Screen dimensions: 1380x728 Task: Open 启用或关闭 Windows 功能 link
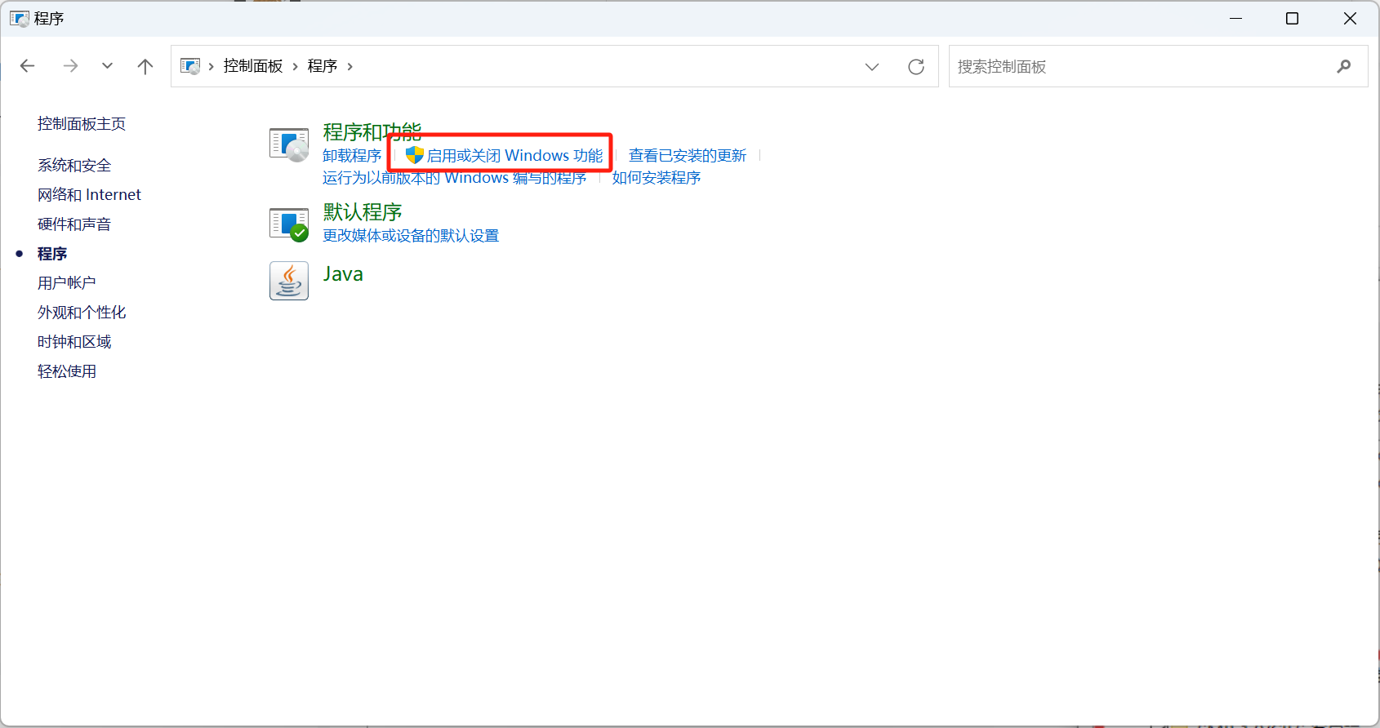514,155
